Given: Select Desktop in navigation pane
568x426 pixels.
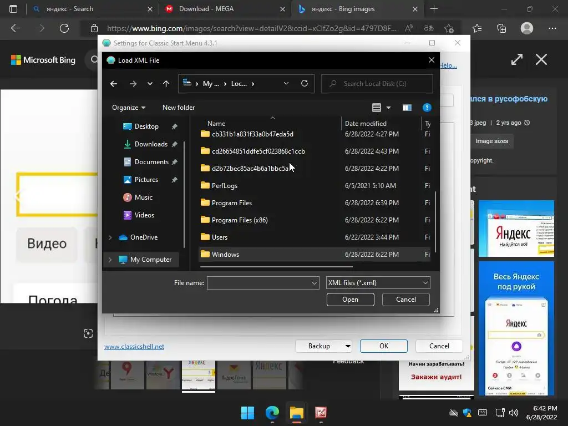Looking at the screenshot, I should tap(146, 126).
